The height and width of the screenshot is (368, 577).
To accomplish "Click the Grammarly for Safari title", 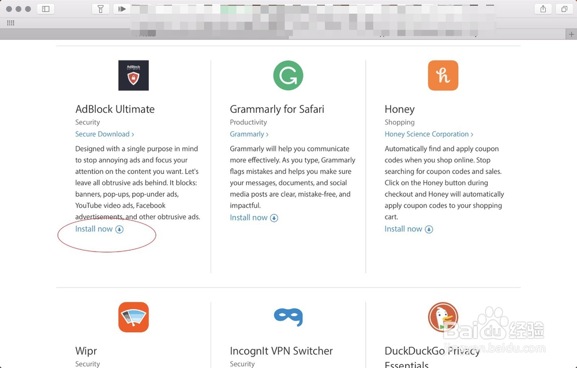I will (277, 109).
